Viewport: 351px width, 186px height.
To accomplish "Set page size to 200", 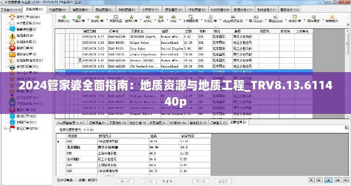I will coord(338,180).
